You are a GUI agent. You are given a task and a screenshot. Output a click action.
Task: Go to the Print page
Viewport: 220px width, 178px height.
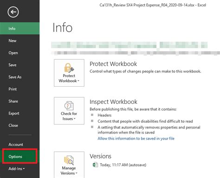click(19, 89)
